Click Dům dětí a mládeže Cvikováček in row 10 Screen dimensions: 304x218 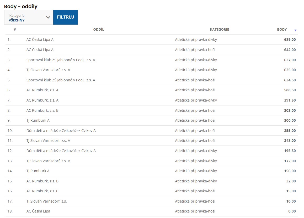tap(61, 131)
